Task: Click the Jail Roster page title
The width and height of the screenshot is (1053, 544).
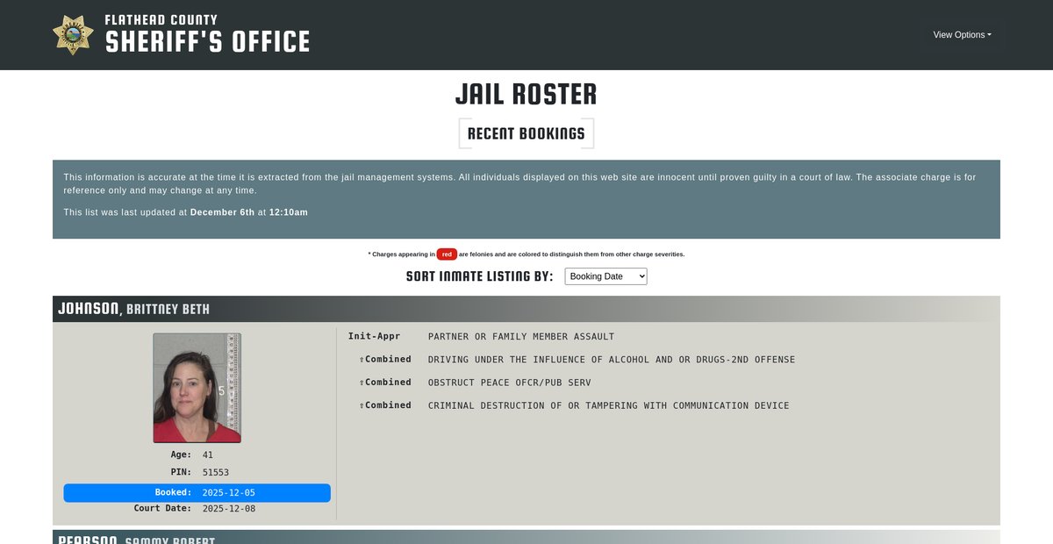Action: tap(526, 94)
